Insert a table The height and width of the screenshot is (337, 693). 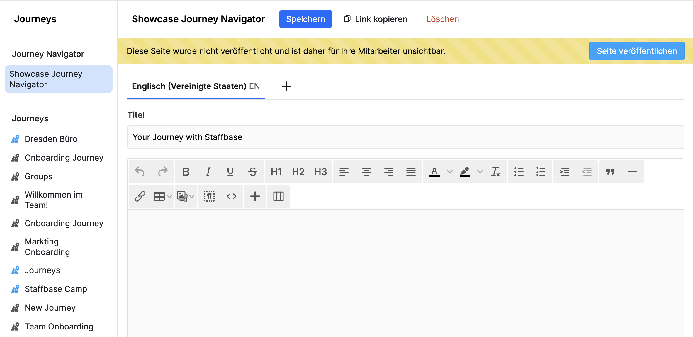pos(159,196)
